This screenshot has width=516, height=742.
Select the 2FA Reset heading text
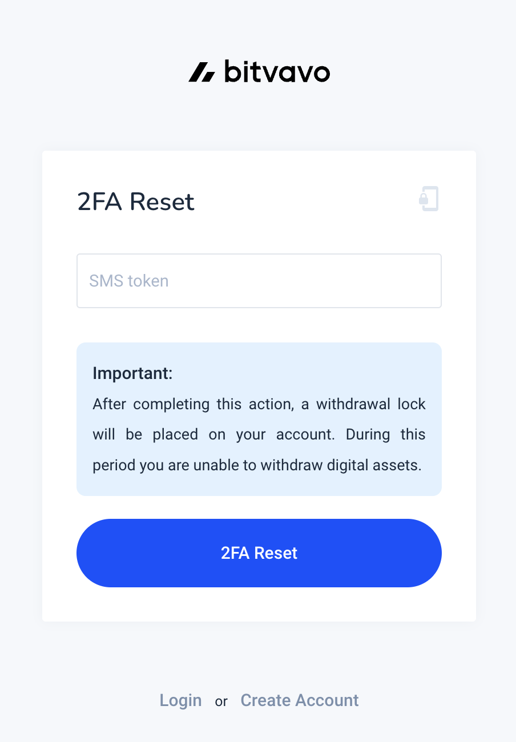tap(136, 202)
